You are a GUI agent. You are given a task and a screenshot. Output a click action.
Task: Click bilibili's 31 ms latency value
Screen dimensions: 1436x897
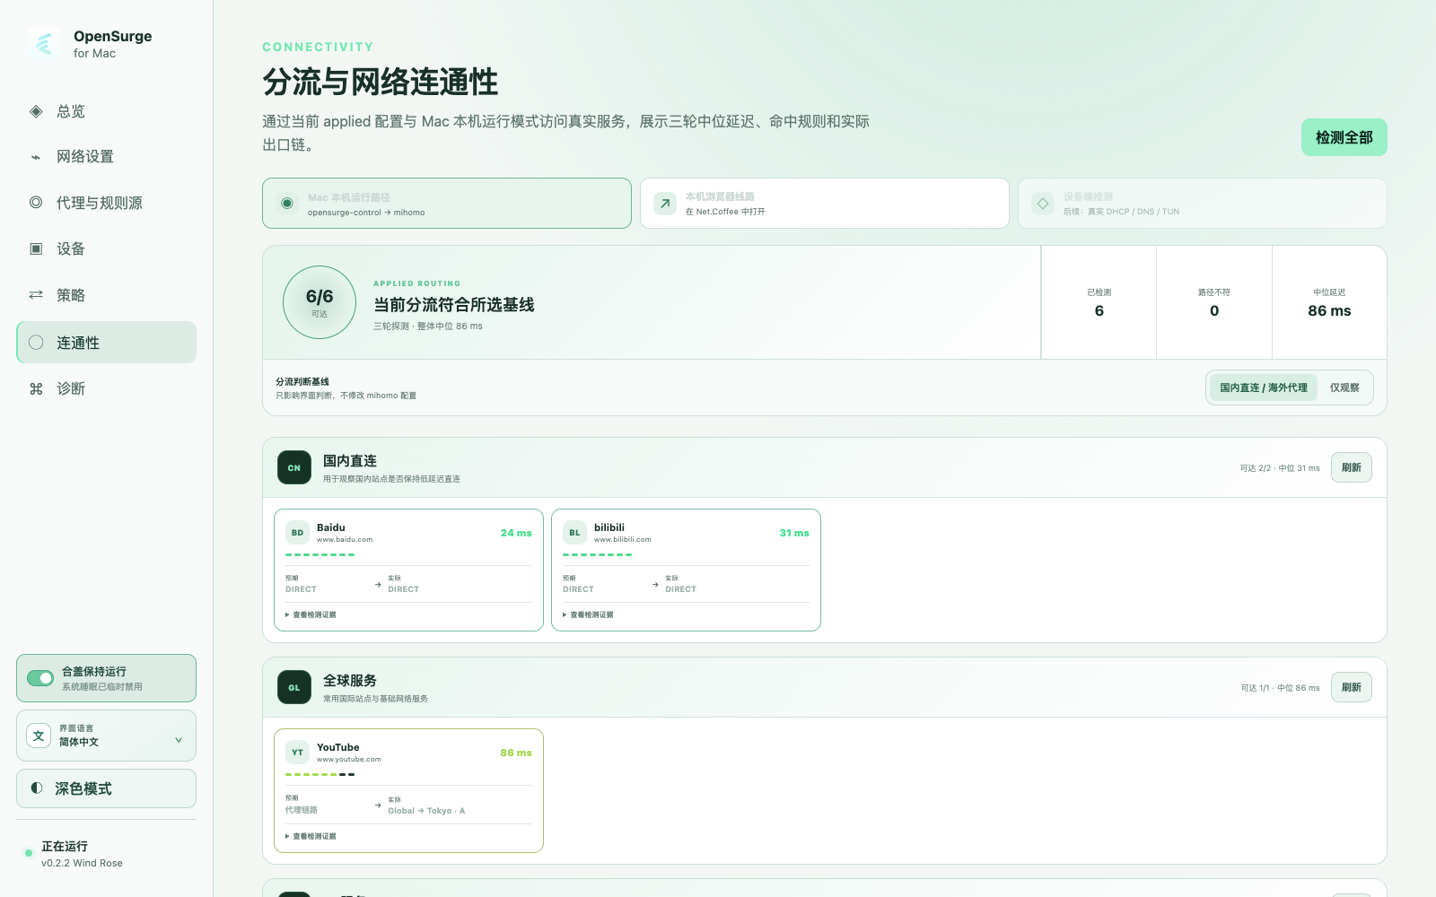coord(794,533)
